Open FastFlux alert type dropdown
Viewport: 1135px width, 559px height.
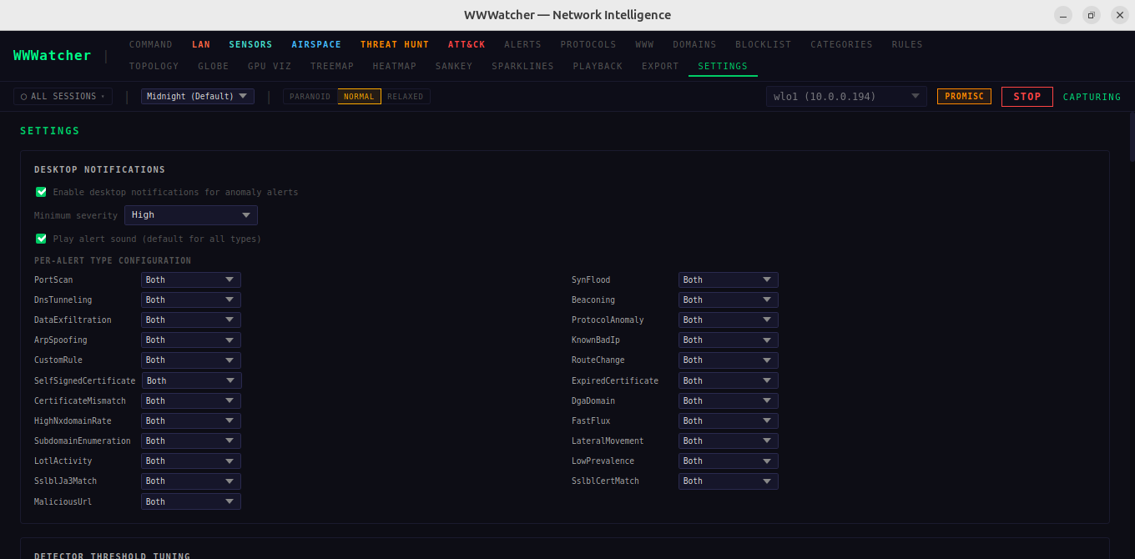click(729, 421)
